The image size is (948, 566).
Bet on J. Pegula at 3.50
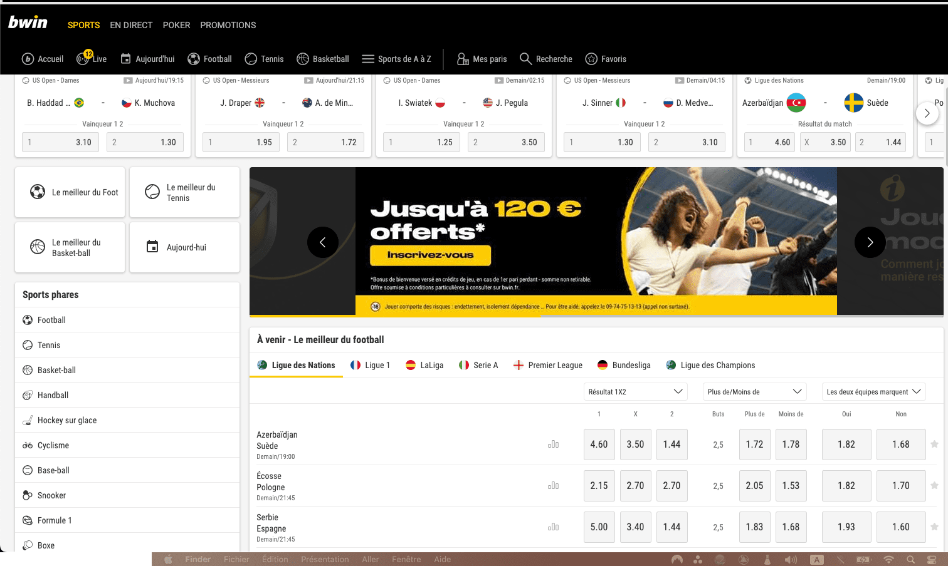(x=506, y=142)
